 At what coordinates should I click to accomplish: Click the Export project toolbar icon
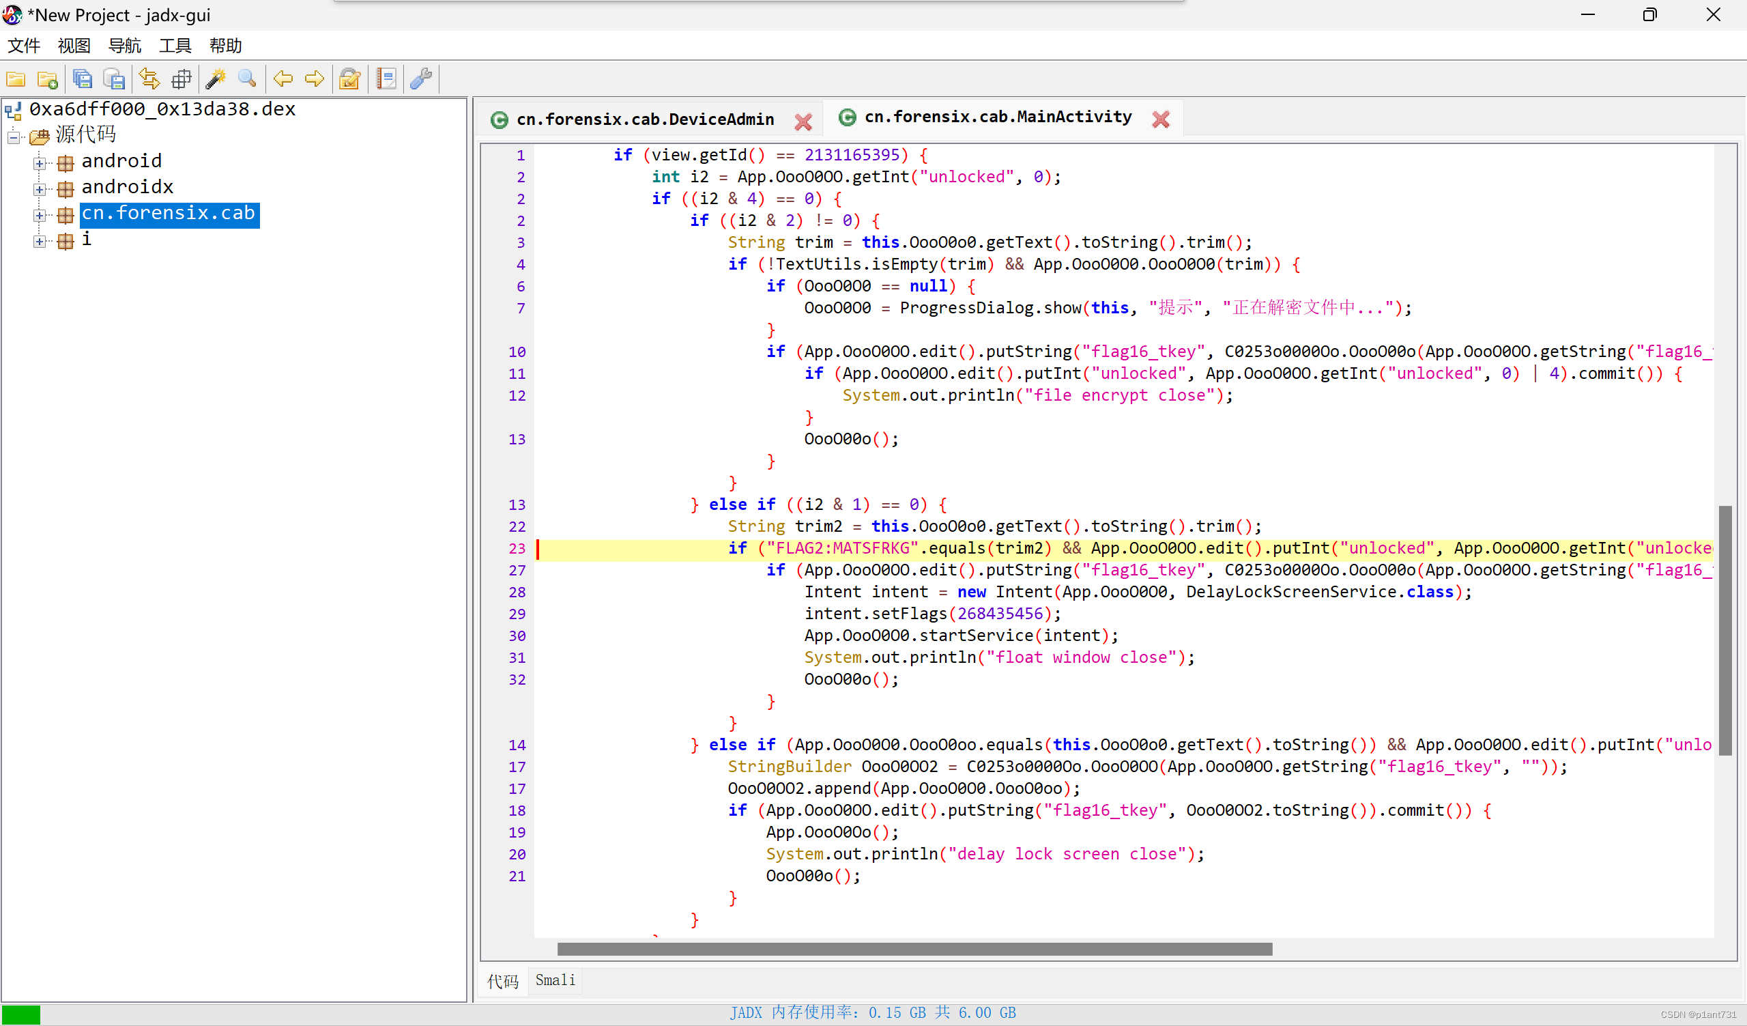click(x=114, y=79)
